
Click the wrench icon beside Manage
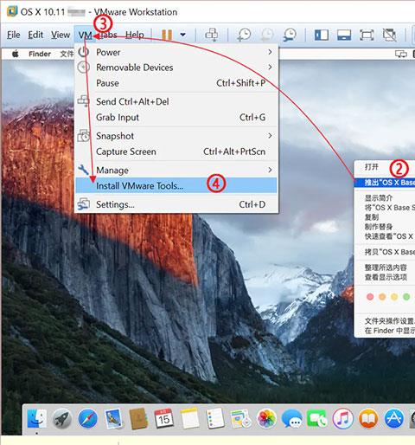click(x=83, y=170)
